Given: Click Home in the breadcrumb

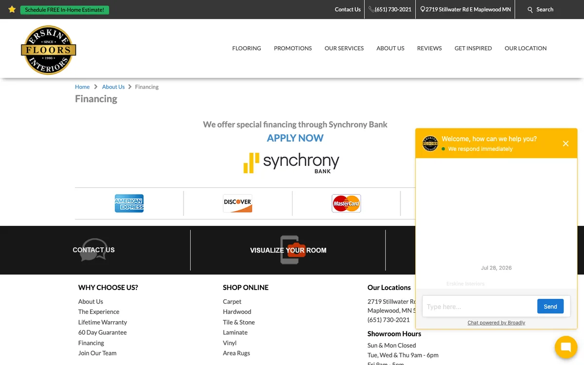Looking at the screenshot, I should pos(82,87).
